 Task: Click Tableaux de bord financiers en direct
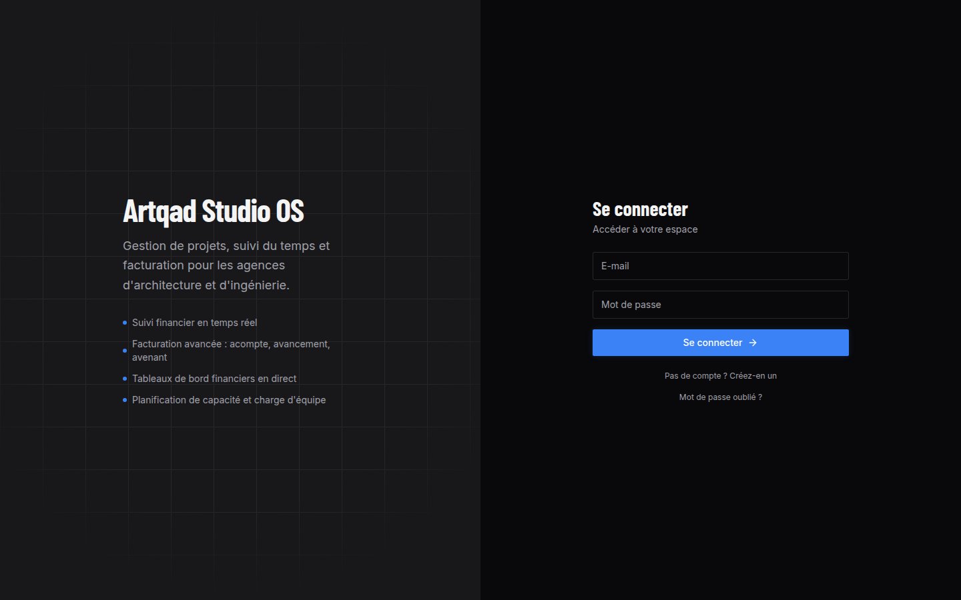click(214, 379)
